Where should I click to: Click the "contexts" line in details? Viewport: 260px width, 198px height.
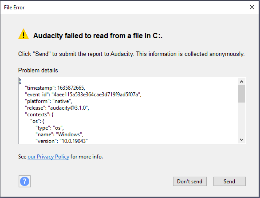coord(39,115)
